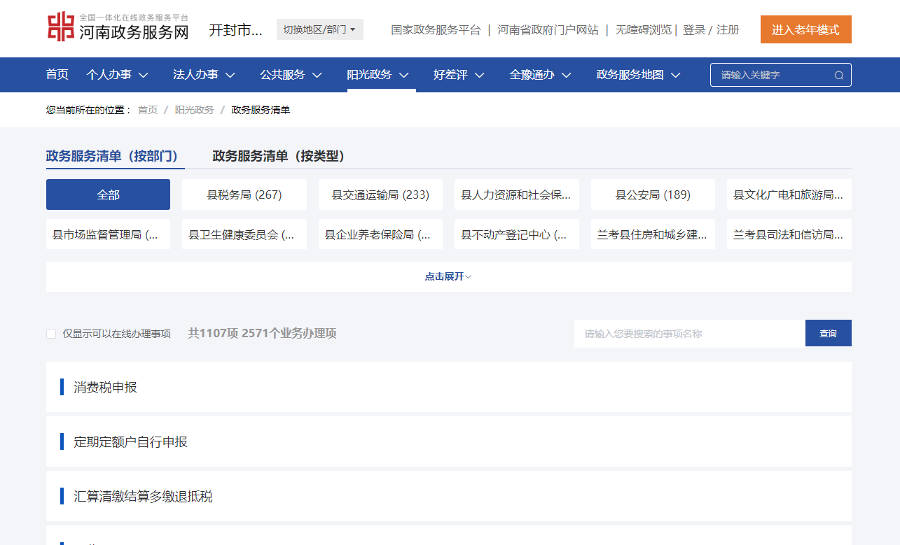Open the 消费税申报 service item
Image resolution: width=900 pixels, height=545 pixels.
[x=106, y=388]
